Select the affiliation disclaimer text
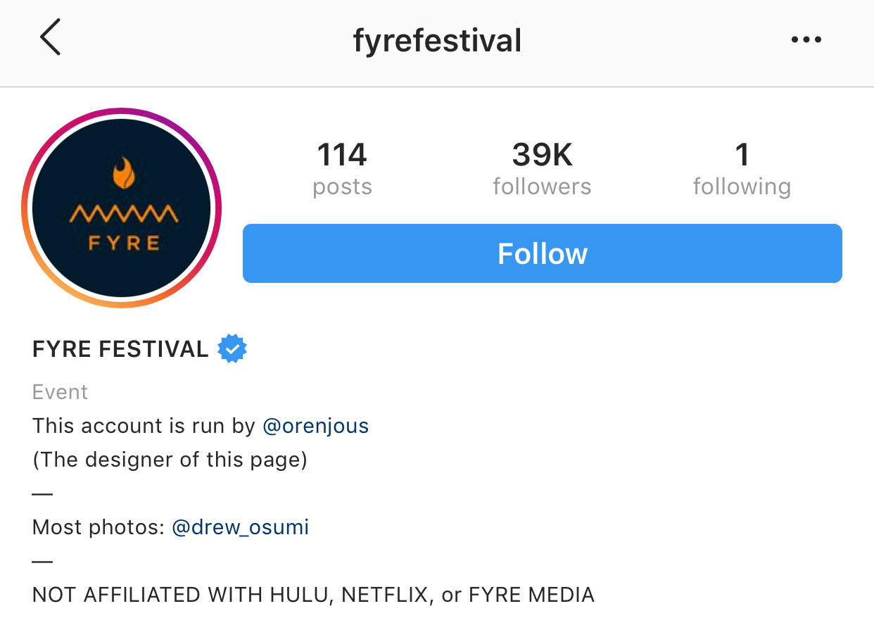 [312, 594]
